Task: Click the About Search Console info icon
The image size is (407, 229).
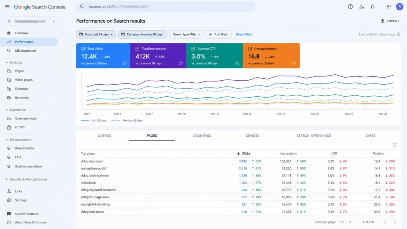Action: point(9,223)
